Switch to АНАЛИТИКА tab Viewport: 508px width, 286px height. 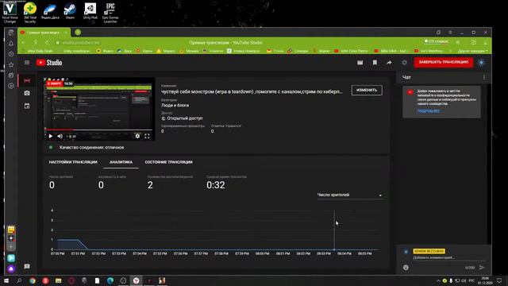[121, 162]
